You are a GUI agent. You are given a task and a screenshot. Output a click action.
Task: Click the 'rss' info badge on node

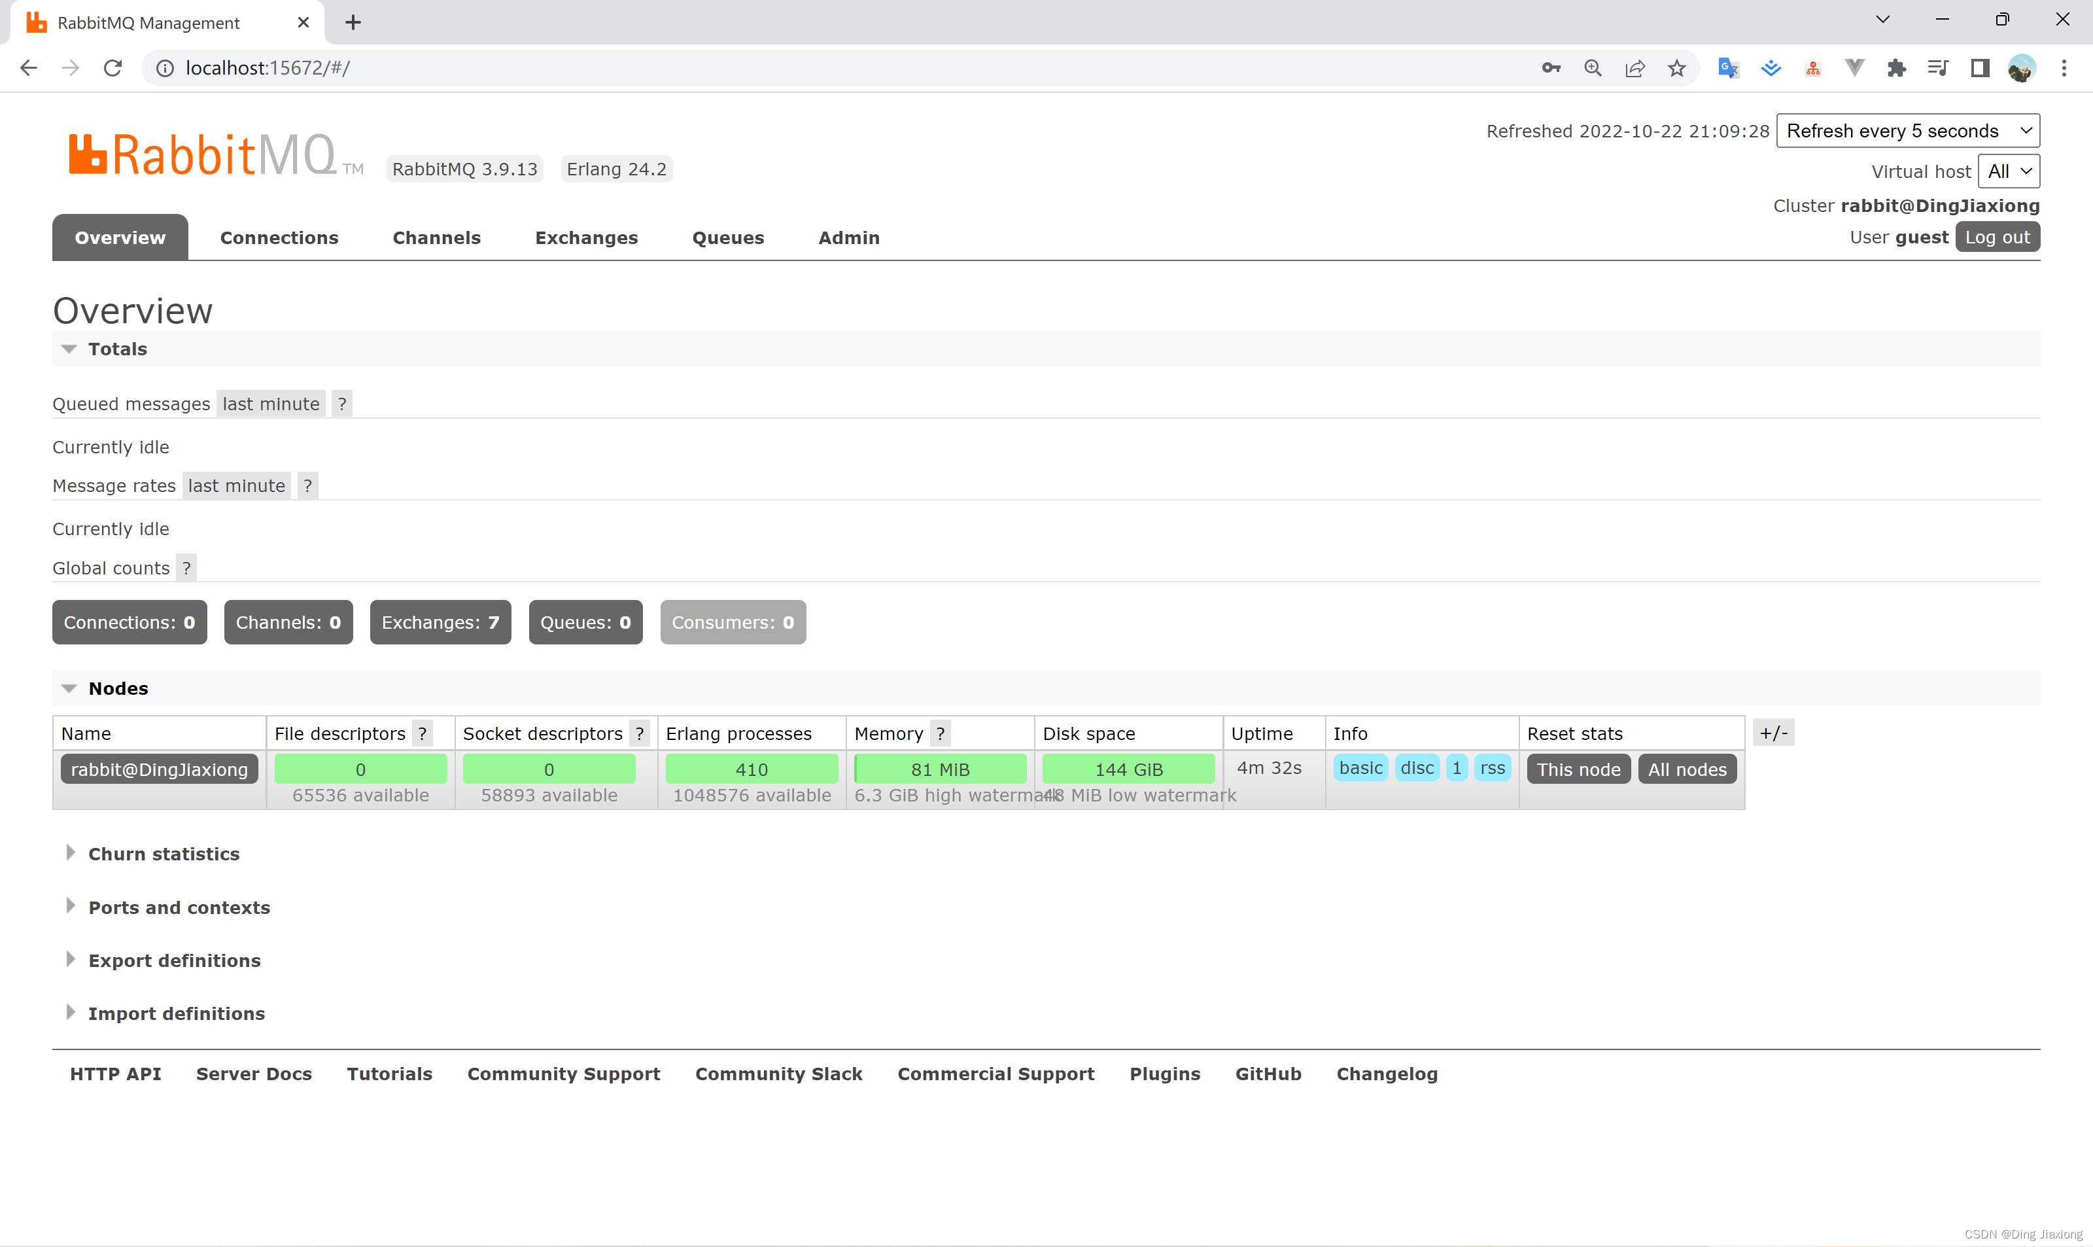click(x=1493, y=767)
